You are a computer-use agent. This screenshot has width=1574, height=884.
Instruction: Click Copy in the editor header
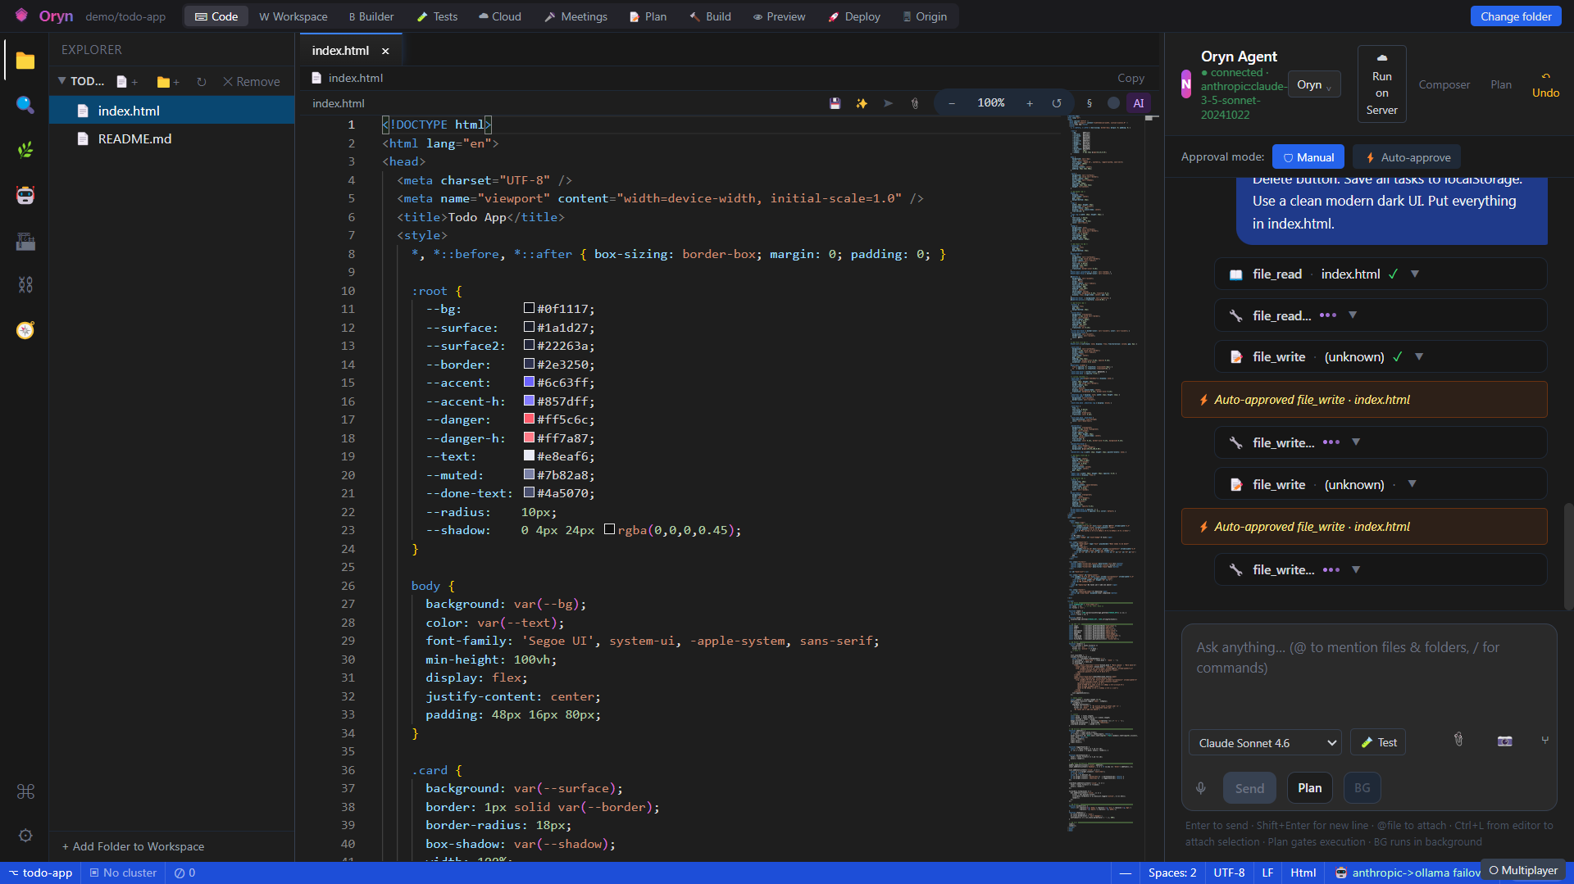[1130, 78]
